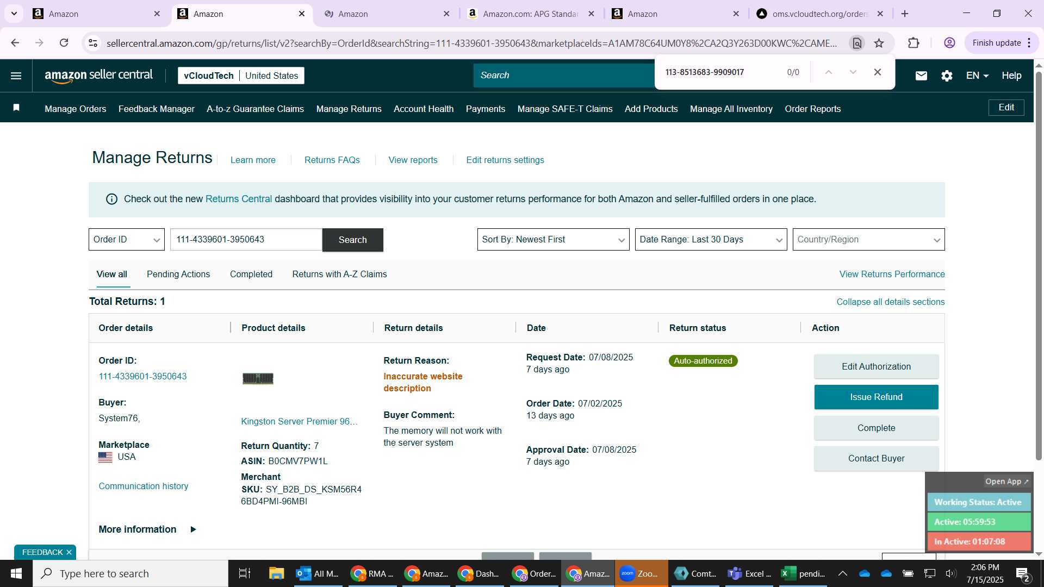Open the Chrome profile icon
This screenshot has height=587, width=1044.
pyautogui.click(x=949, y=43)
